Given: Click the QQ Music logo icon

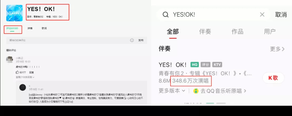Looking at the screenshot, I should [196, 91].
